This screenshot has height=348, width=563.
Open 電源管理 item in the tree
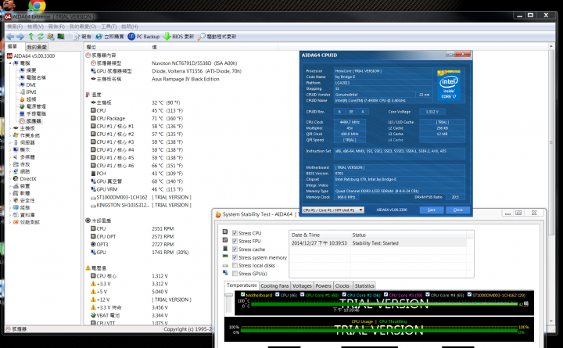[x=36, y=106]
